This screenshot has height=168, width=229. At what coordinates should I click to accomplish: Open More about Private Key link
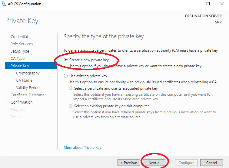[x=82, y=148]
